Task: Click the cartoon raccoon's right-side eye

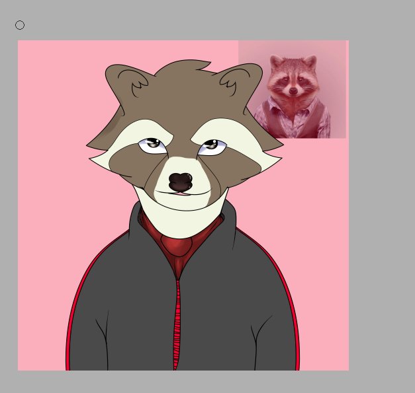Action: click(212, 147)
